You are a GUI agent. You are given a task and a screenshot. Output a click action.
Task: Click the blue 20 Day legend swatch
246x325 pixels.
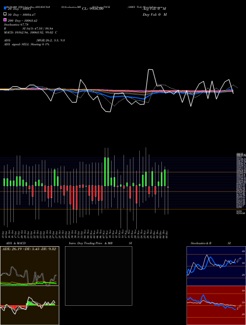(5, 8)
